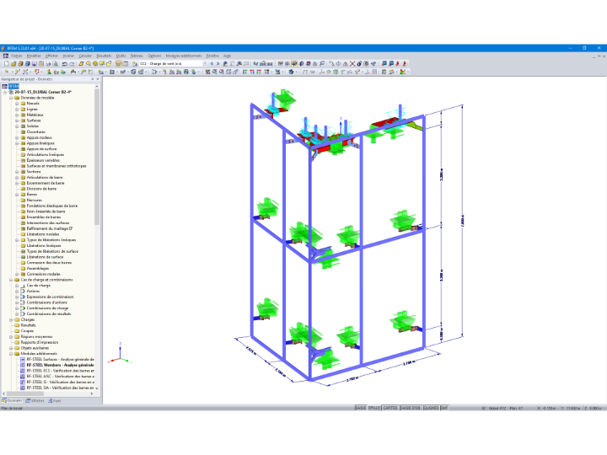Switch to the Données navigator tab
Viewport: 607px width, 455px height.
pyautogui.click(x=13, y=401)
